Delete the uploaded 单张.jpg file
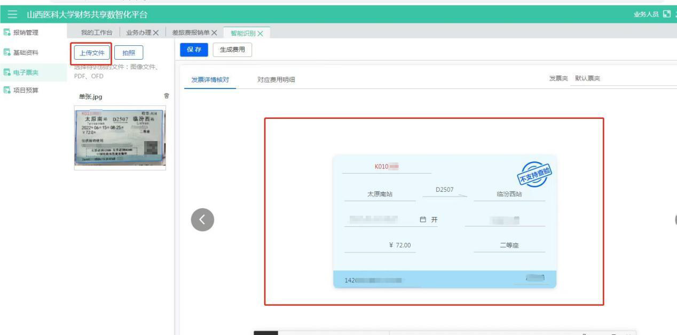Viewport: 677px width, 335px height. click(x=166, y=96)
